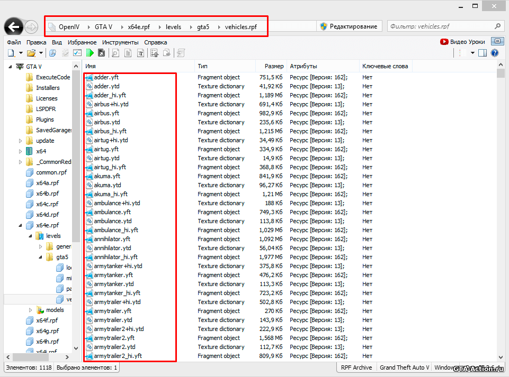Click the airbus.ytd texture file icon
The image size is (509, 377).
89,122
